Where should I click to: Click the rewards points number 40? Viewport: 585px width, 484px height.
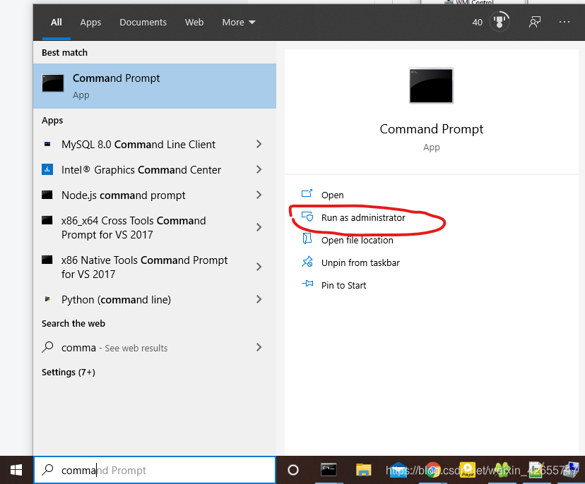point(477,23)
